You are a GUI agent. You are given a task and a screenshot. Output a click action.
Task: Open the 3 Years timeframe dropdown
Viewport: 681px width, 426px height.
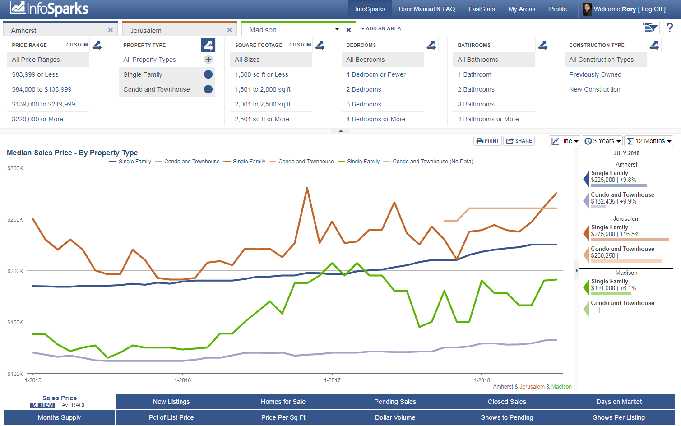click(x=602, y=141)
